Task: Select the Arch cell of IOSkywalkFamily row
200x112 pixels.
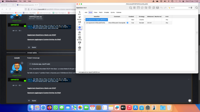Action: click(167, 23)
